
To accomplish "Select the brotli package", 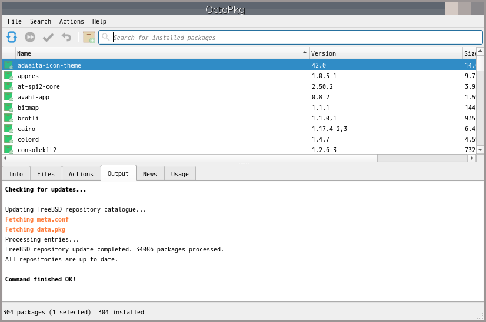I will (239, 118).
